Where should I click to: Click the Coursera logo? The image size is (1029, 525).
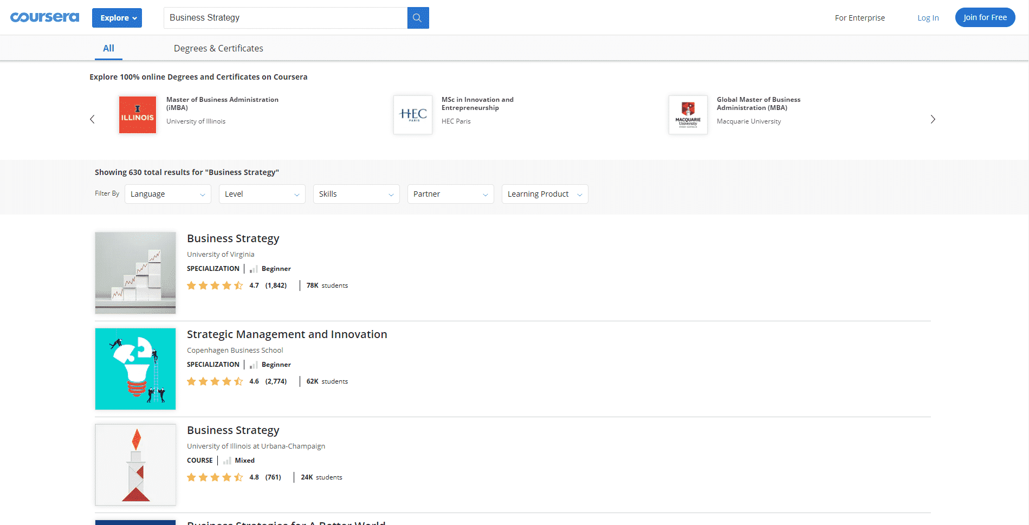[x=44, y=17]
